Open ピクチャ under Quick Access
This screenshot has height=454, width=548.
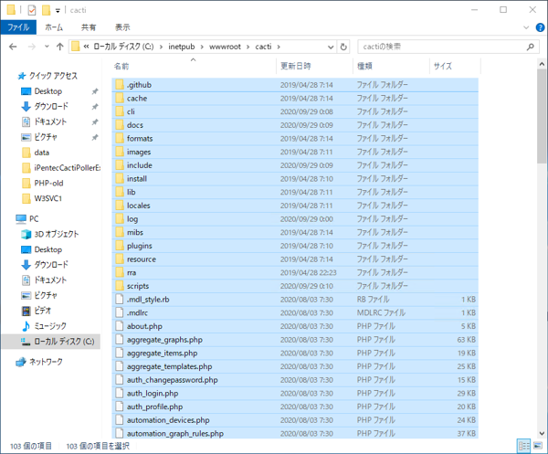click(x=46, y=137)
